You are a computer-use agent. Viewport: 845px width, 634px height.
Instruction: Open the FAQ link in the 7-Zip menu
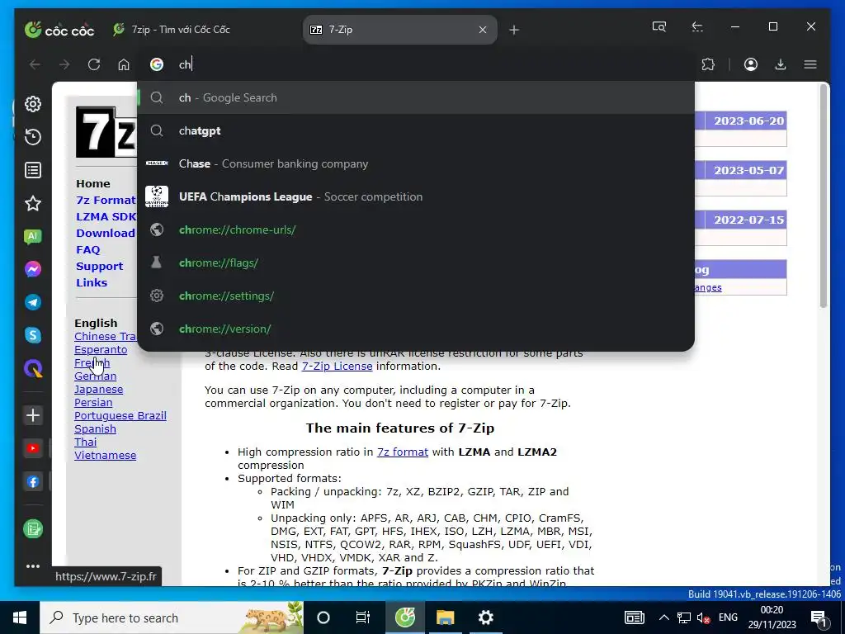(x=87, y=249)
